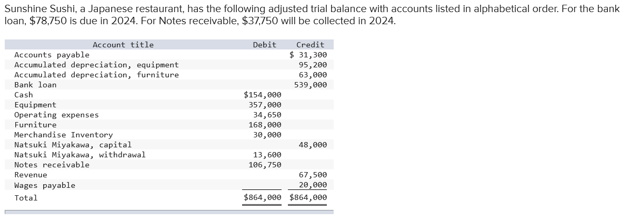Select the Notes receivable debit 106,750

point(265,165)
